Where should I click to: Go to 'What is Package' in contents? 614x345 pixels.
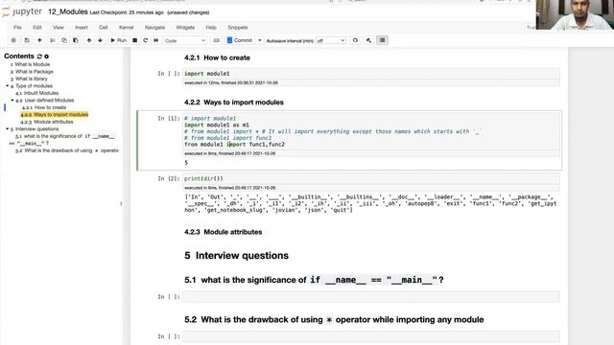coord(35,72)
